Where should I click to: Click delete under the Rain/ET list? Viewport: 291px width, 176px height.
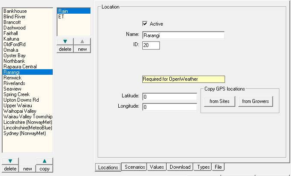65,49
